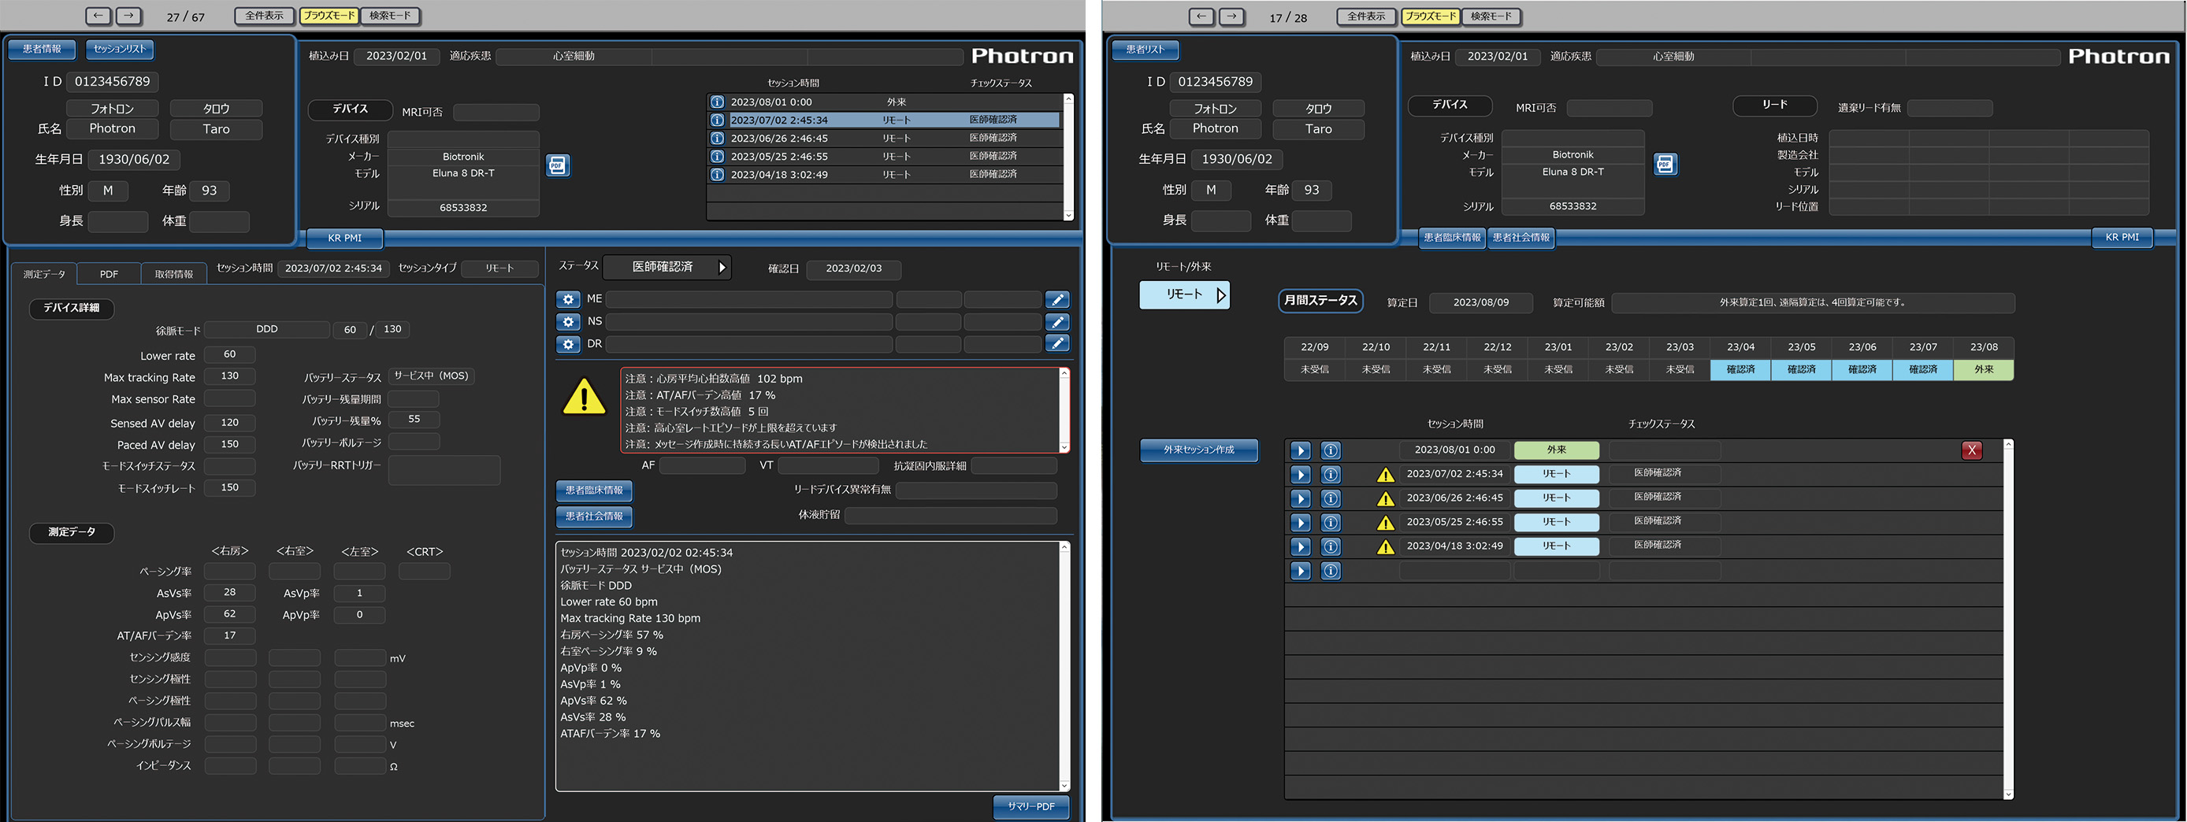Go to previous record in left window
2187x822 pixels.
point(98,15)
